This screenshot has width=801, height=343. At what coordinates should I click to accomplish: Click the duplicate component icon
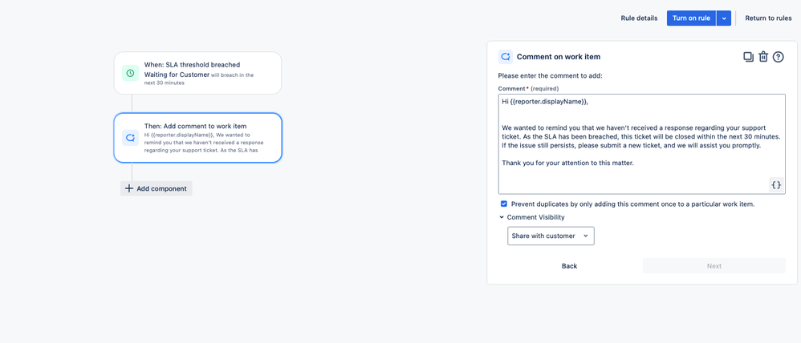[748, 57]
